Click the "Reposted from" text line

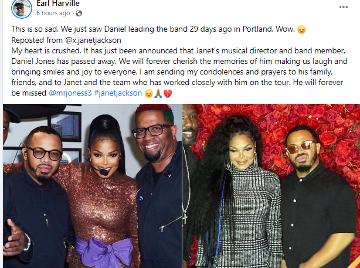66,40
